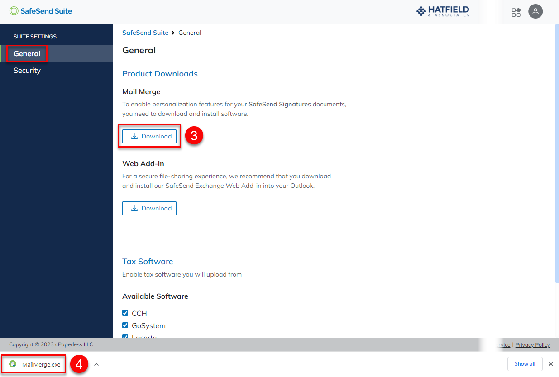Click Show all in the downloads bar

coord(525,364)
